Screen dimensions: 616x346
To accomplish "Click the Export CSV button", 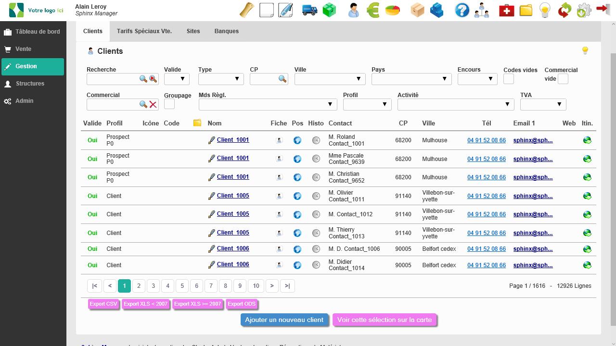I will [103, 304].
